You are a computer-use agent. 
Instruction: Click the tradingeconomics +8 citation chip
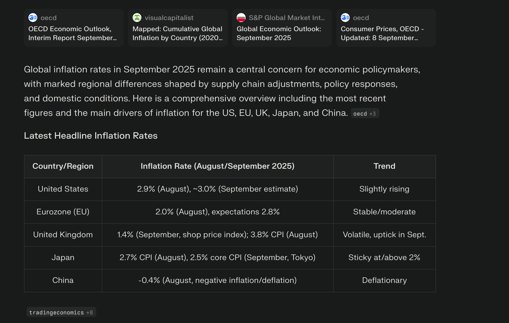(61, 312)
